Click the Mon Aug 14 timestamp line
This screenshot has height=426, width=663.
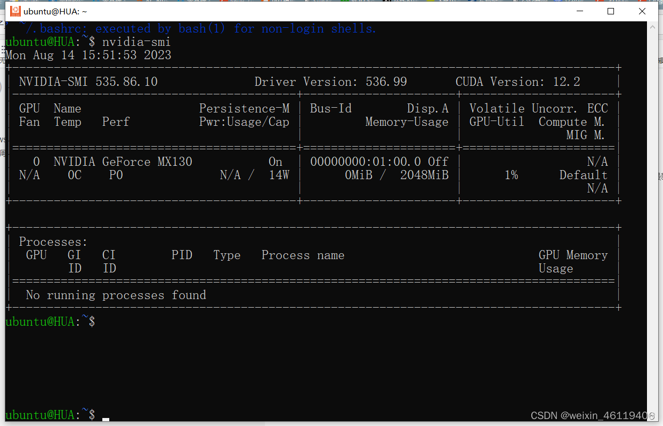coord(88,55)
